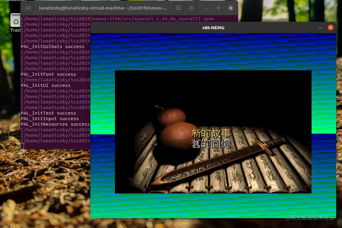The width and height of the screenshot is (342, 228).
Task: Focus the x86-NEMU title bar
Action: point(213,27)
